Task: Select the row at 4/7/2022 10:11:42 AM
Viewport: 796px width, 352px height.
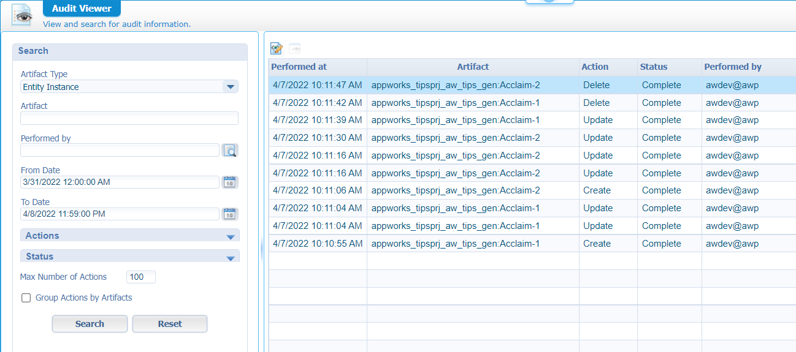Action: tap(532, 103)
